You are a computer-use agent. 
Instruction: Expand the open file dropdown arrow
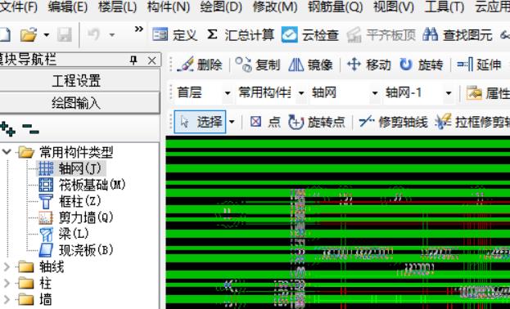pos(46,34)
